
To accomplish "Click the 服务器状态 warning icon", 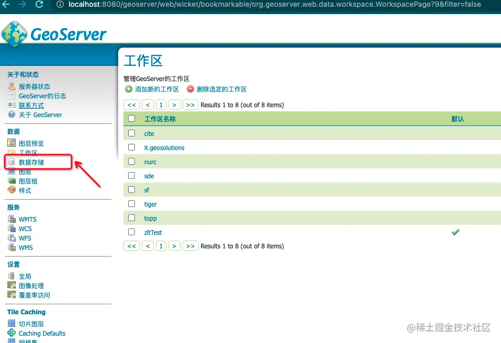I will click(x=12, y=86).
